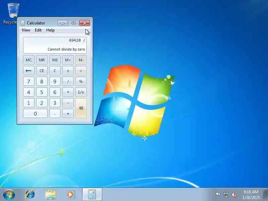This screenshot has width=268, height=201.
Task: Click the number 5 key
Action: (x=42, y=92)
